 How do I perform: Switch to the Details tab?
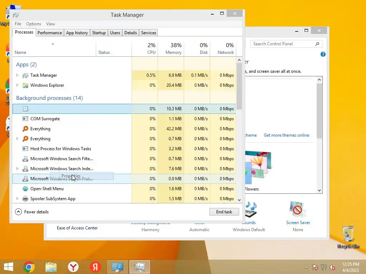(x=131, y=33)
